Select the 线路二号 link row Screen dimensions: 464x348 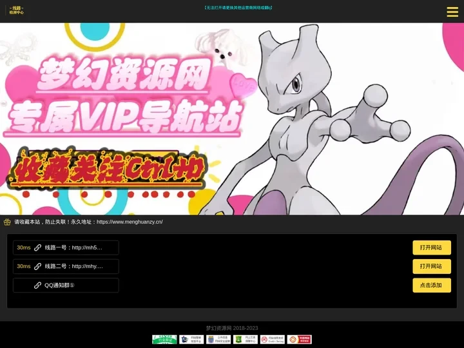click(66, 266)
